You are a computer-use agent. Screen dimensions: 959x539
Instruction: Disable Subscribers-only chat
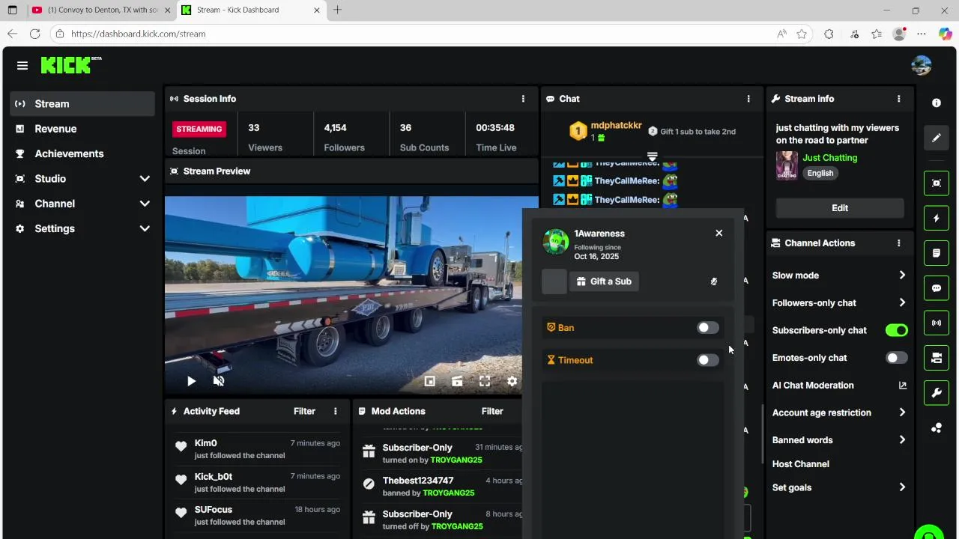(x=896, y=330)
